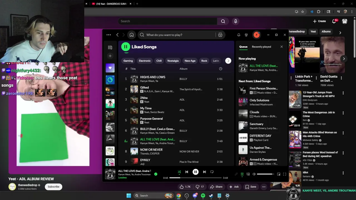The image size is (356, 200).
Task: Open YouTube video more actions menu
Action: click(x=264, y=187)
